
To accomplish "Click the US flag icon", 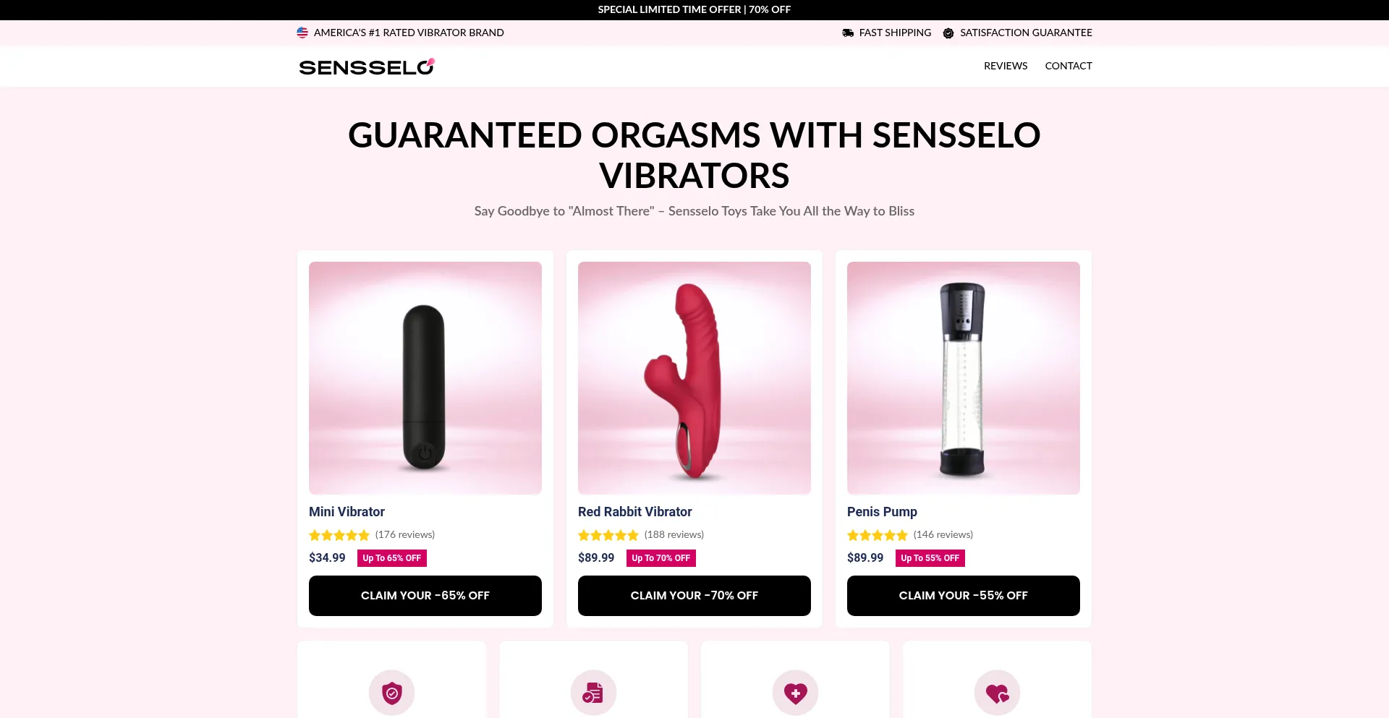I will [302, 33].
